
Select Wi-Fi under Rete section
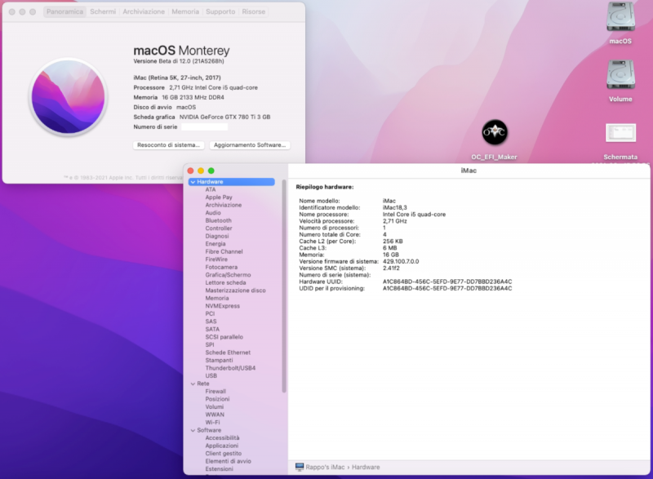coord(213,422)
